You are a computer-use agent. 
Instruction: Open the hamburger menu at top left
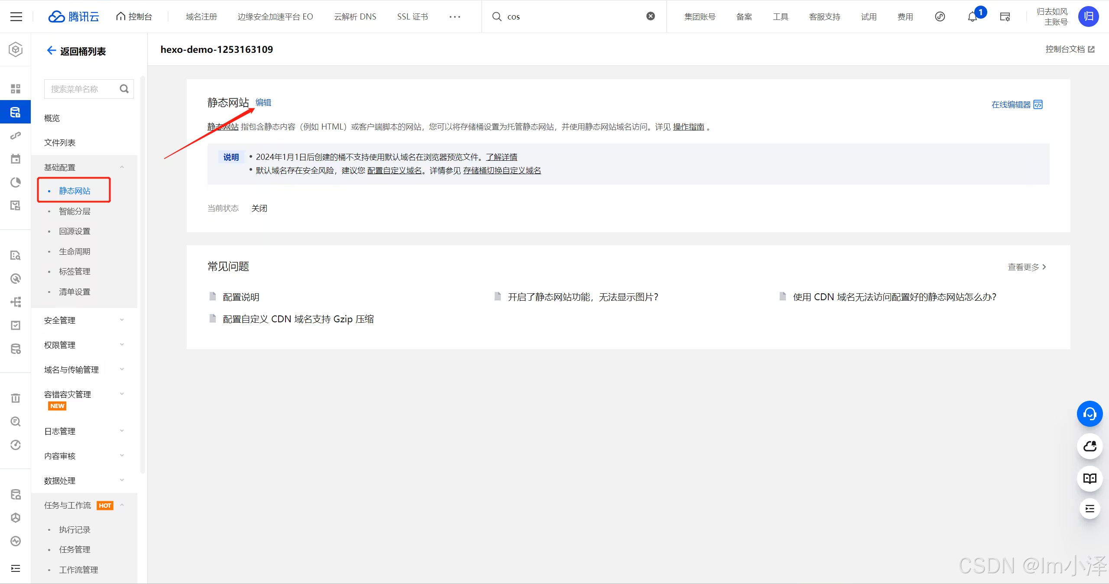[16, 16]
